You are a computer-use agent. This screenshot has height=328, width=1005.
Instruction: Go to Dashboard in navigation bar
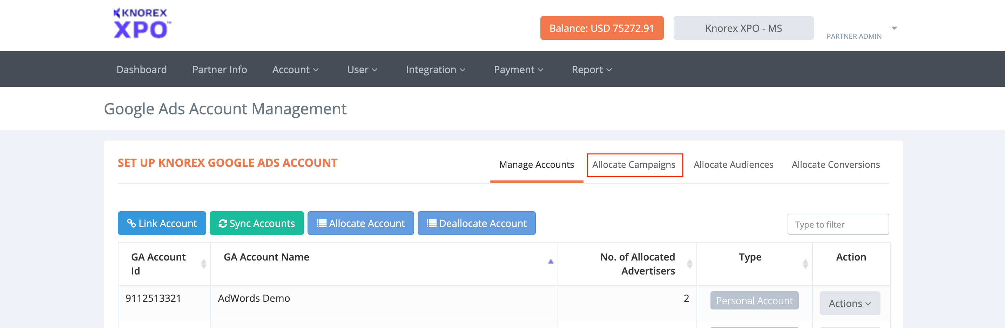[x=142, y=70]
